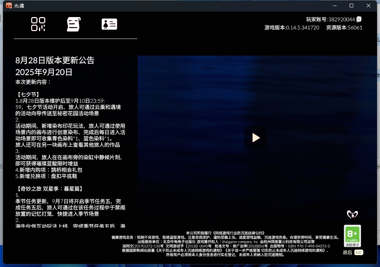Select the 游戏版本:0.14.5.341720 text

pyautogui.click(x=292, y=27)
